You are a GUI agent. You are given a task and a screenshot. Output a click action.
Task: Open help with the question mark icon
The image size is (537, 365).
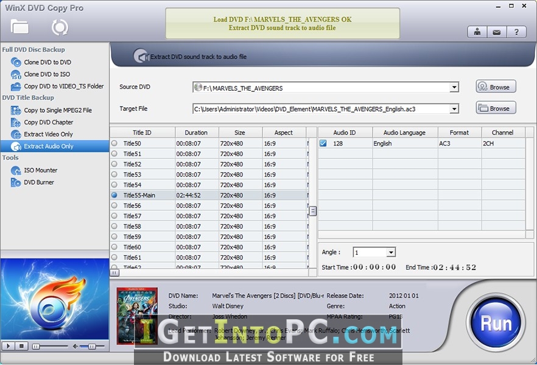coord(516,32)
